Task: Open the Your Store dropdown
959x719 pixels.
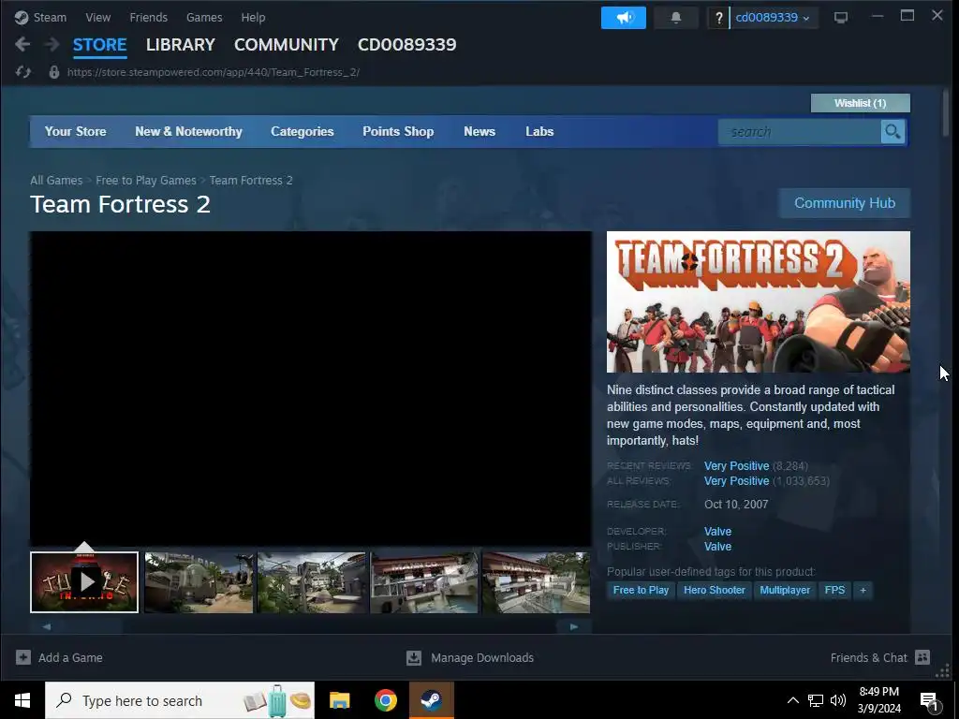Action: pyautogui.click(x=75, y=131)
